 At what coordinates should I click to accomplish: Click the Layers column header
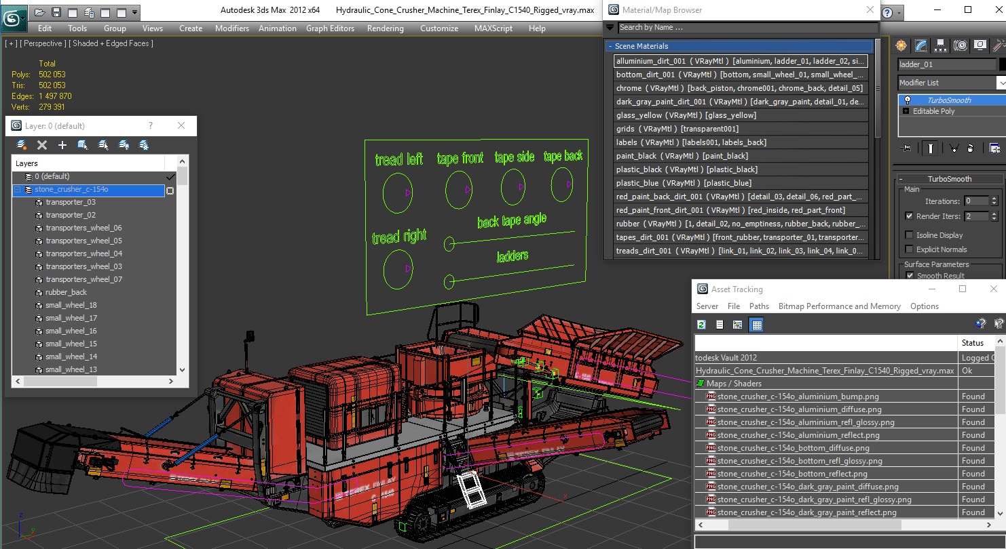tap(88, 163)
